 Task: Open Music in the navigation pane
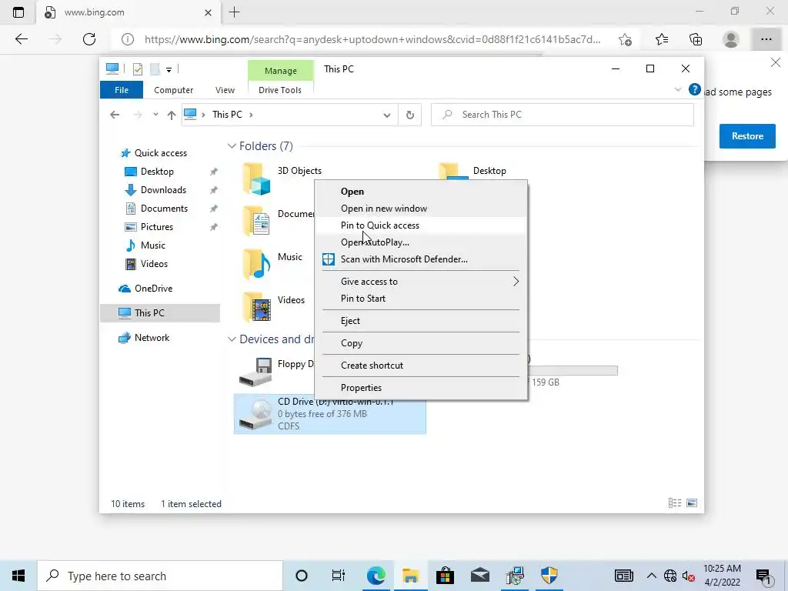tap(153, 245)
